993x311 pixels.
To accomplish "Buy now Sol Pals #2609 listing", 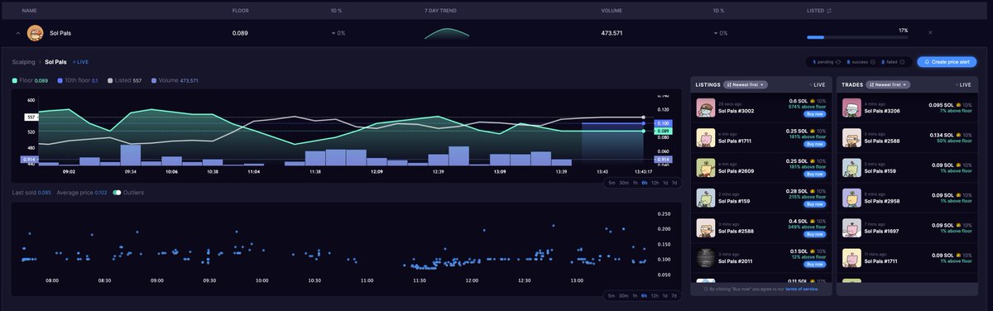I will 815,174.
